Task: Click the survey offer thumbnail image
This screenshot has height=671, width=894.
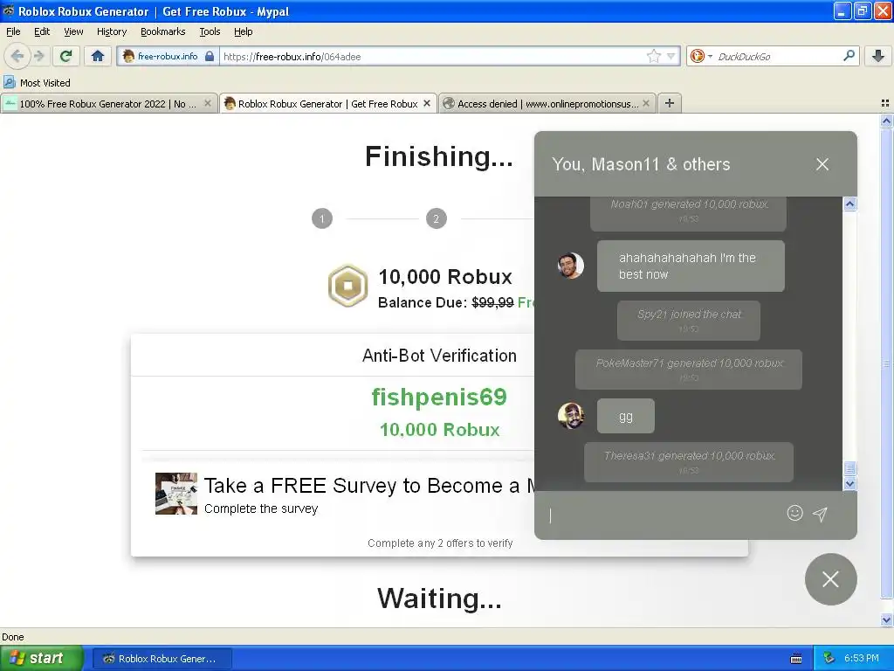Action: 176,494
